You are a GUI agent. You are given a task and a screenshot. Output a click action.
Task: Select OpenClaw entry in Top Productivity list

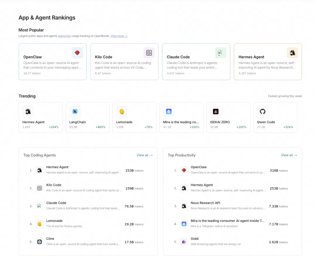tap(199, 167)
